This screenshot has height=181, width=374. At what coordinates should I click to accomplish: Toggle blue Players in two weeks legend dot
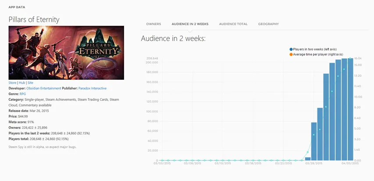[x=291, y=49]
